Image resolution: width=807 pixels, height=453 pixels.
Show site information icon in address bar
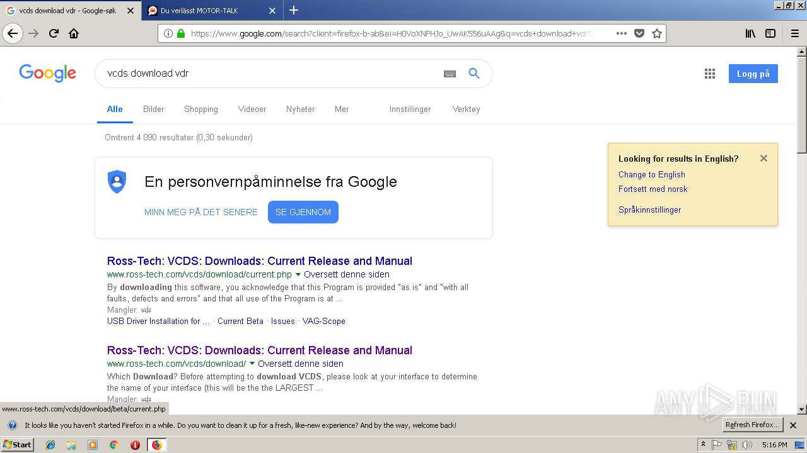pos(168,33)
